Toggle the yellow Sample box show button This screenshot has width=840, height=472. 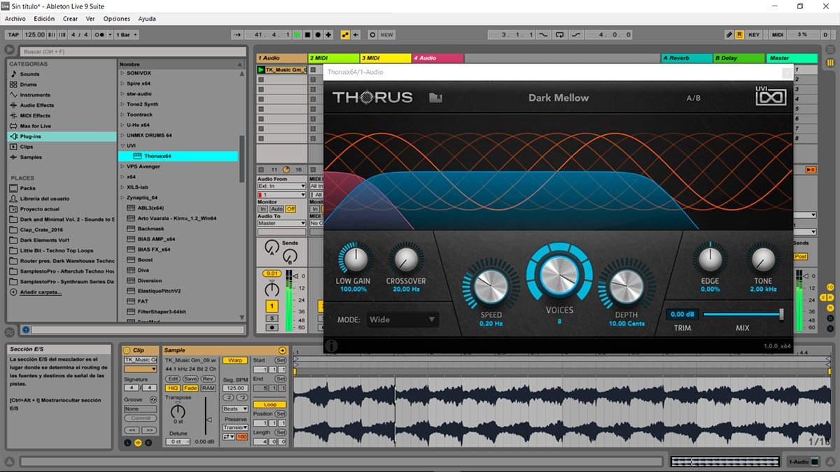point(138,443)
